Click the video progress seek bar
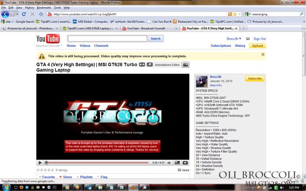 point(97,162)
